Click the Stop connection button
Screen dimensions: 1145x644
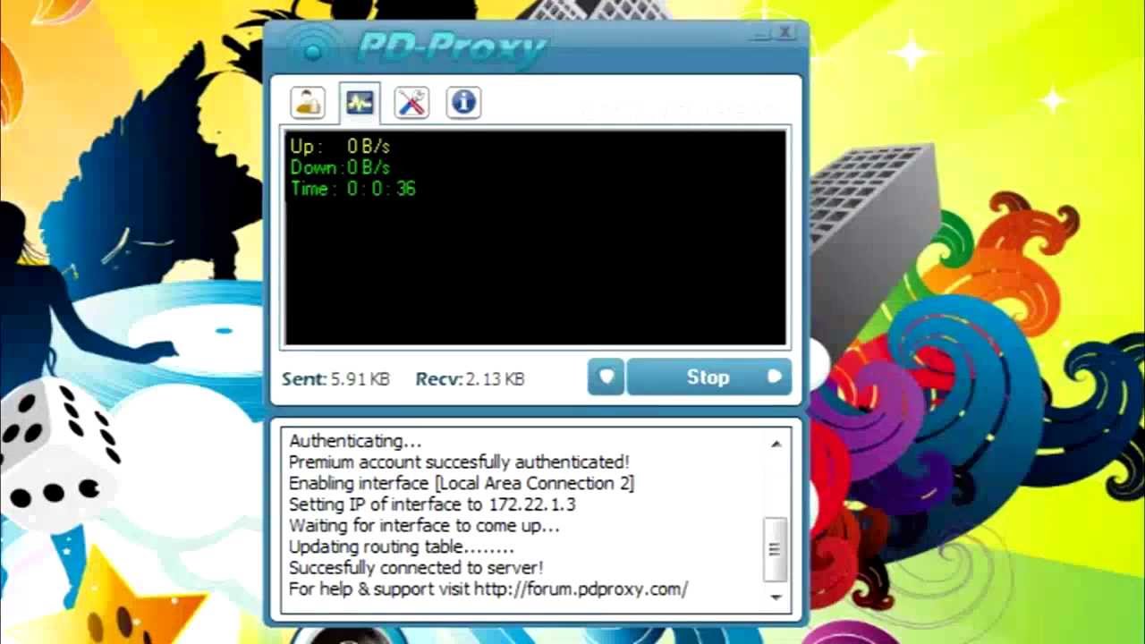pyautogui.click(x=708, y=377)
